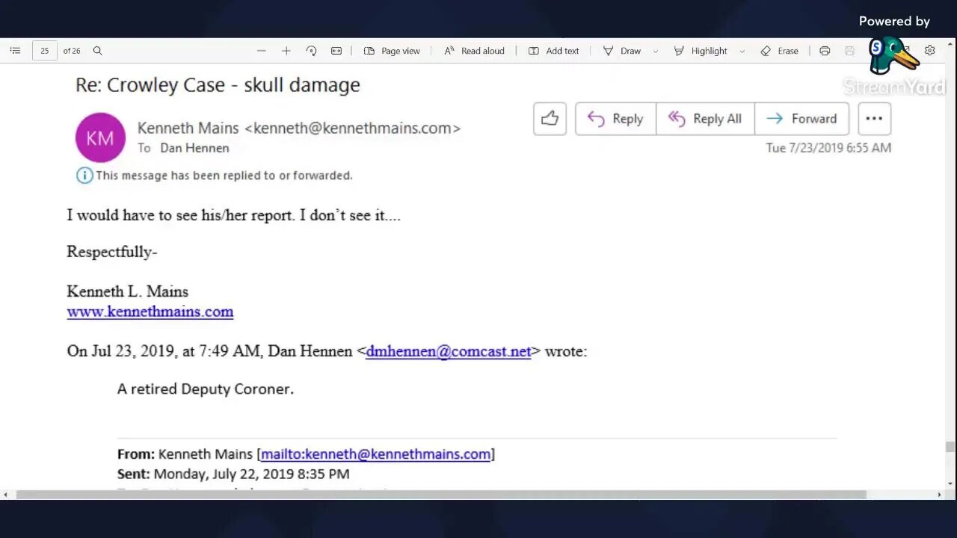This screenshot has width=957, height=538.
Task: Open the www.kennethmains.com link
Action: (x=150, y=312)
